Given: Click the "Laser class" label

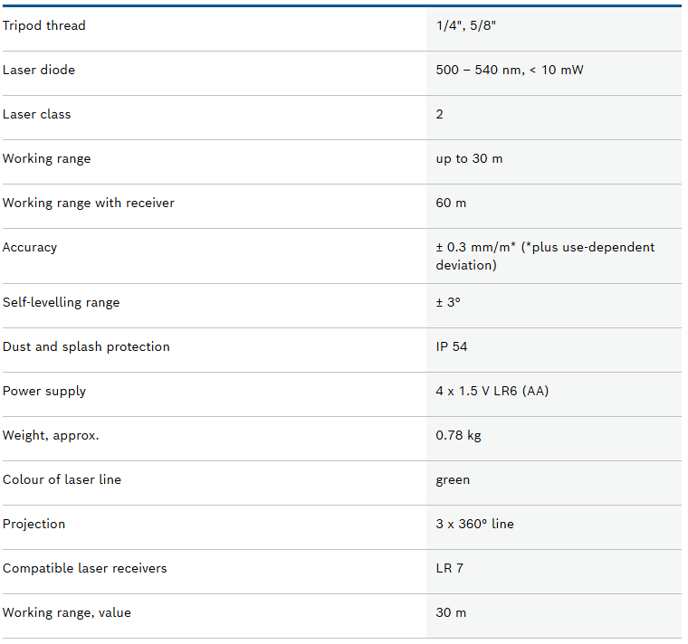Looking at the screenshot, I should (37, 115).
